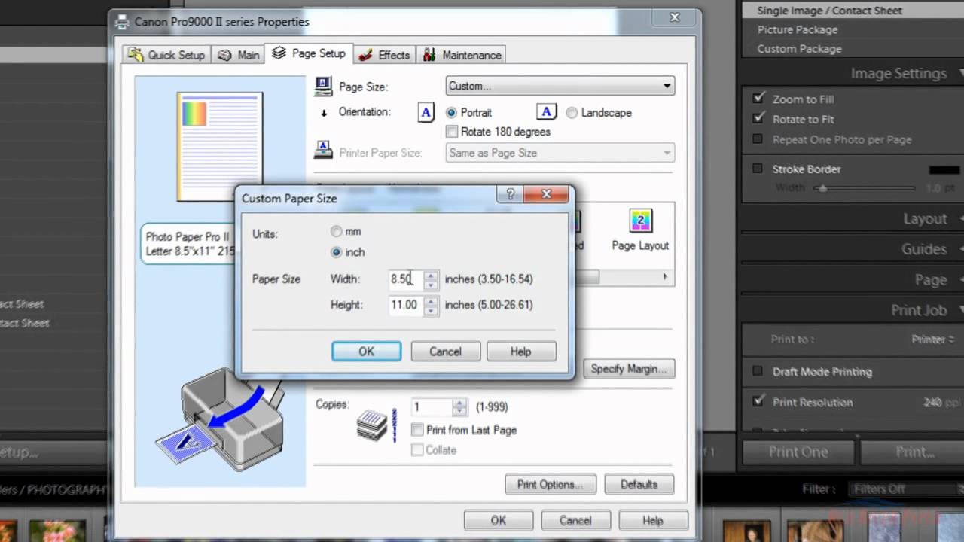Enable Print from Last Page
This screenshot has height=542, width=964.
coord(417,430)
